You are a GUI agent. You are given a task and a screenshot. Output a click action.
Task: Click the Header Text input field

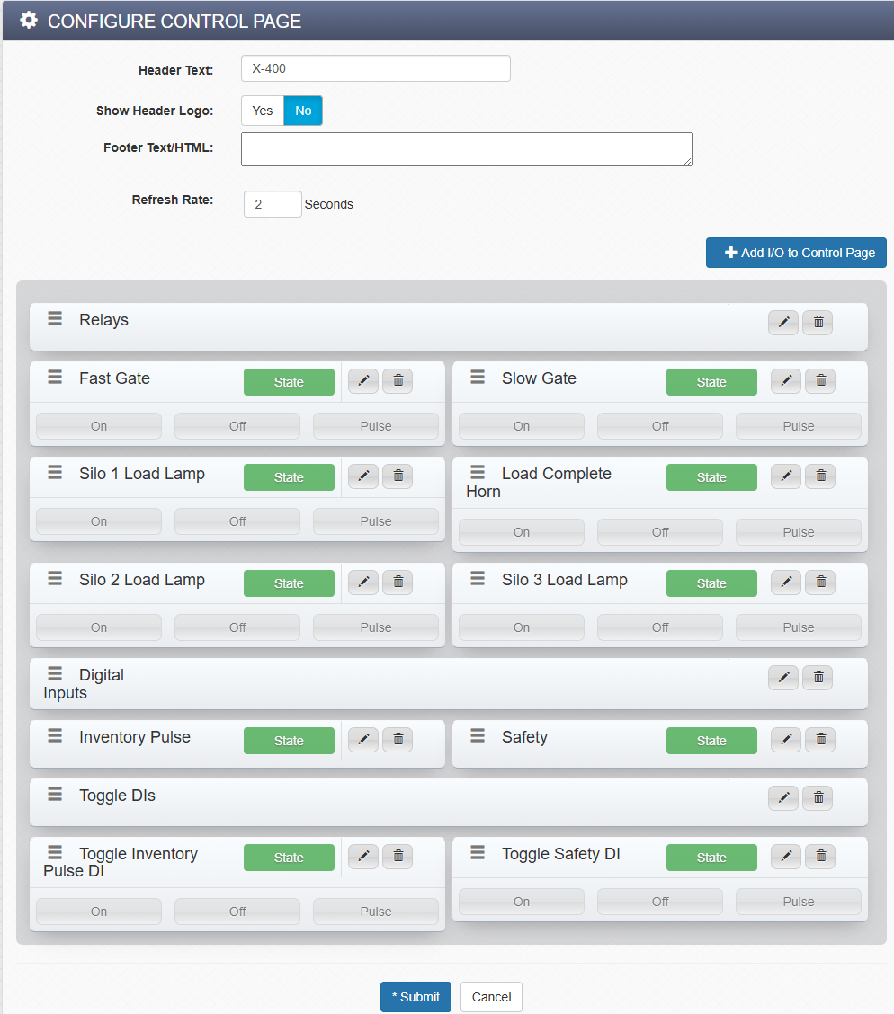[x=376, y=68]
